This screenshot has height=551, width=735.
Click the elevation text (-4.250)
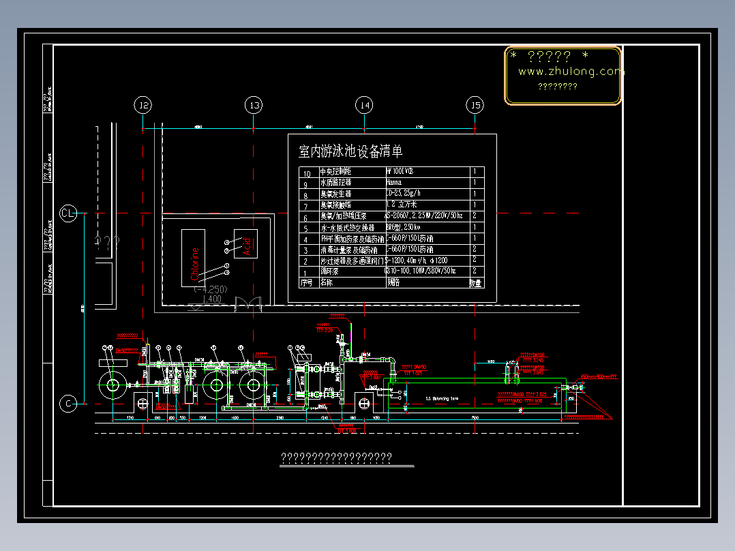point(211,289)
